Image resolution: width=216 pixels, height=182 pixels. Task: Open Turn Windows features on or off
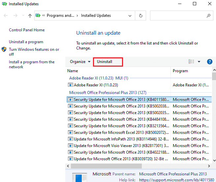tap(34, 52)
